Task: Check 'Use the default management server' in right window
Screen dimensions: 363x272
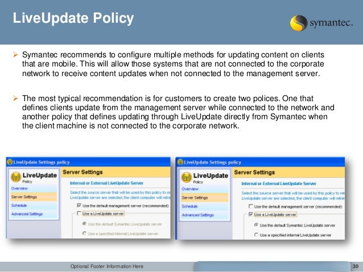Action: [x=251, y=206]
